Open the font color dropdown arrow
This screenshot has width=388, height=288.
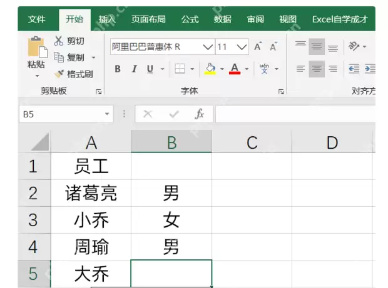click(247, 69)
